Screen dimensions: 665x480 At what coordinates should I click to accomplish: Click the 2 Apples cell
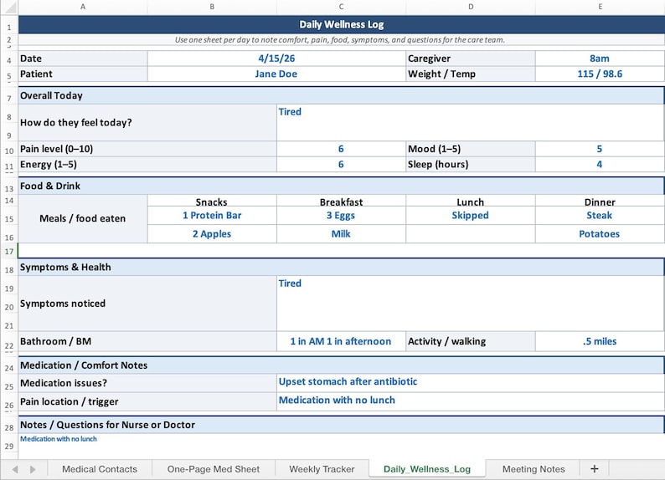pos(212,233)
